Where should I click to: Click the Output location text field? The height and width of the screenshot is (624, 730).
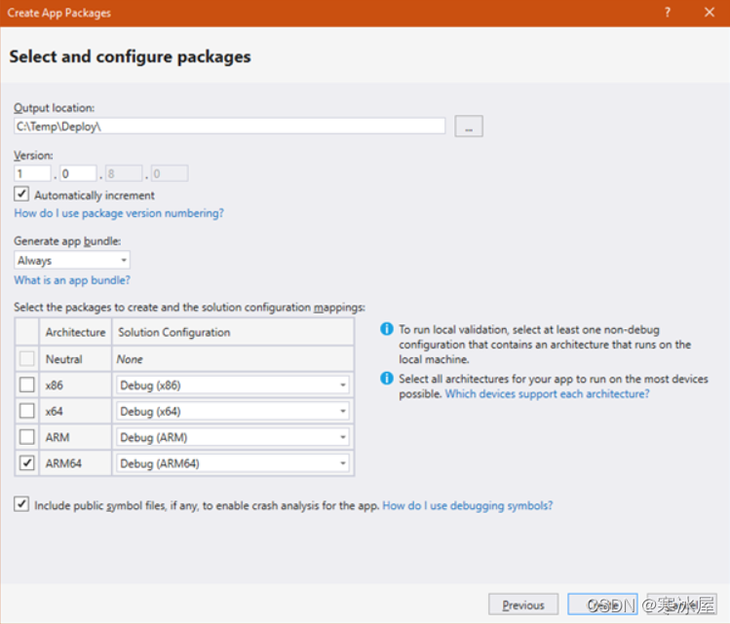[x=229, y=127]
